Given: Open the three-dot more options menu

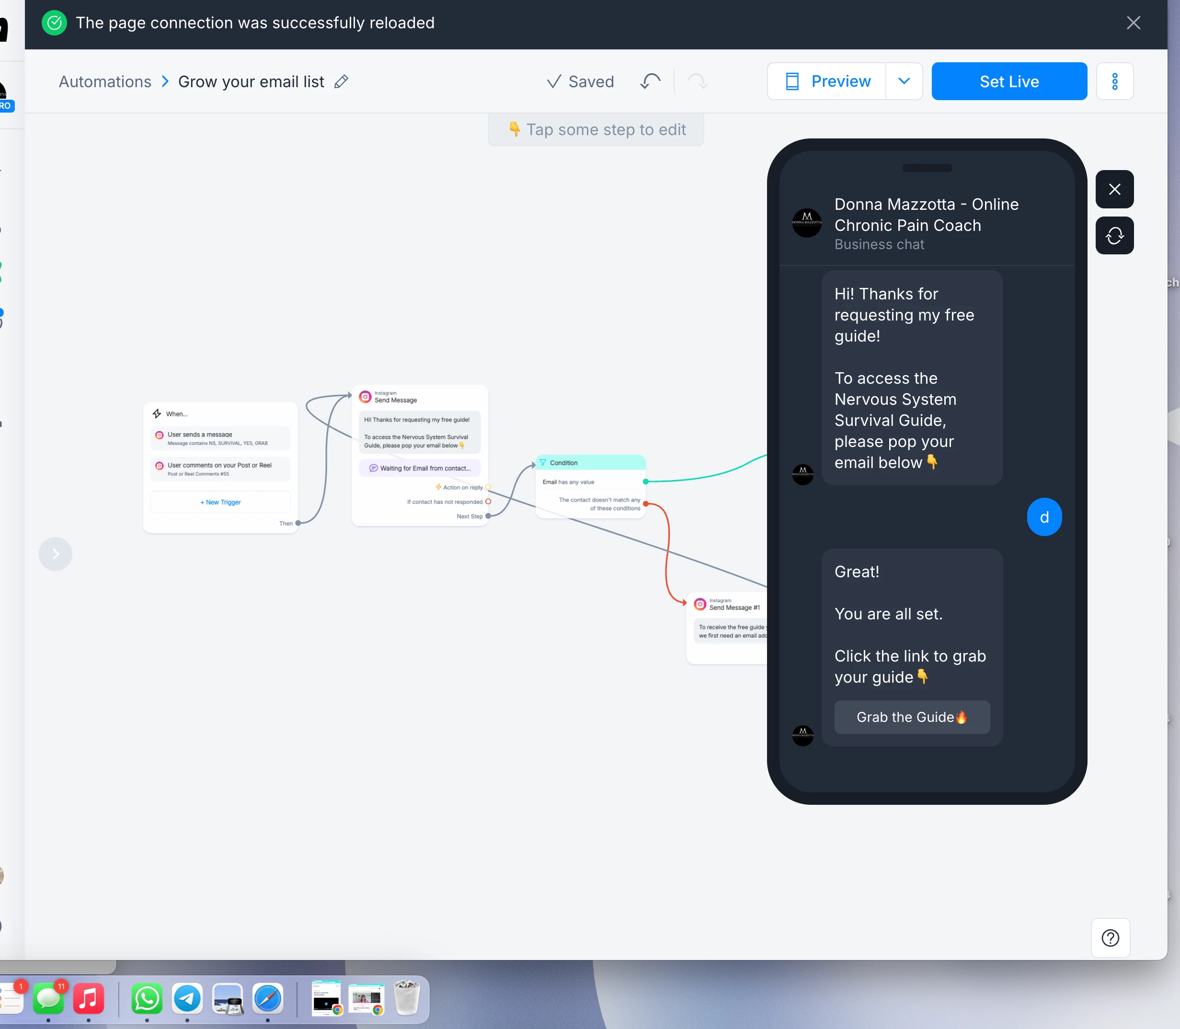Looking at the screenshot, I should (1114, 81).
